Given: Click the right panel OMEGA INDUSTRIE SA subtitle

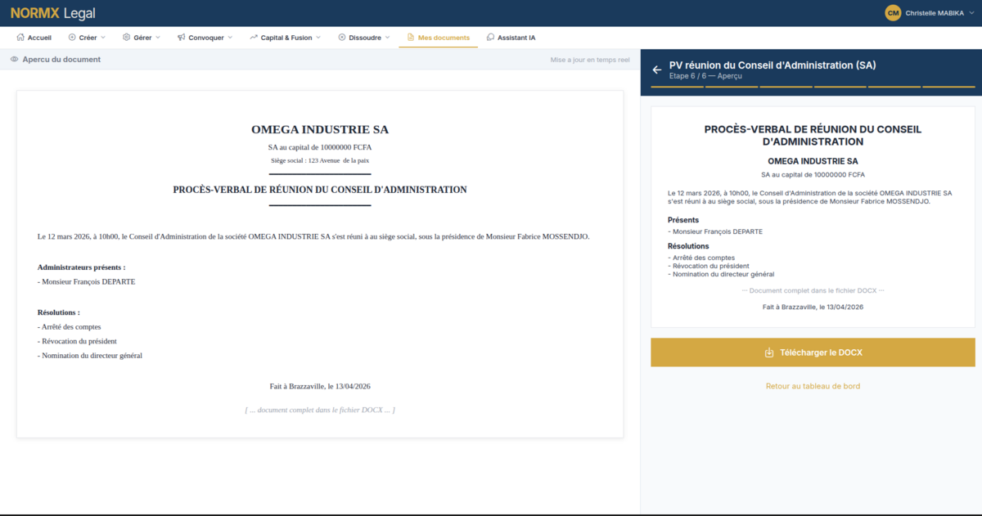Looking at the screenshot, I should (x=813, y=161).
